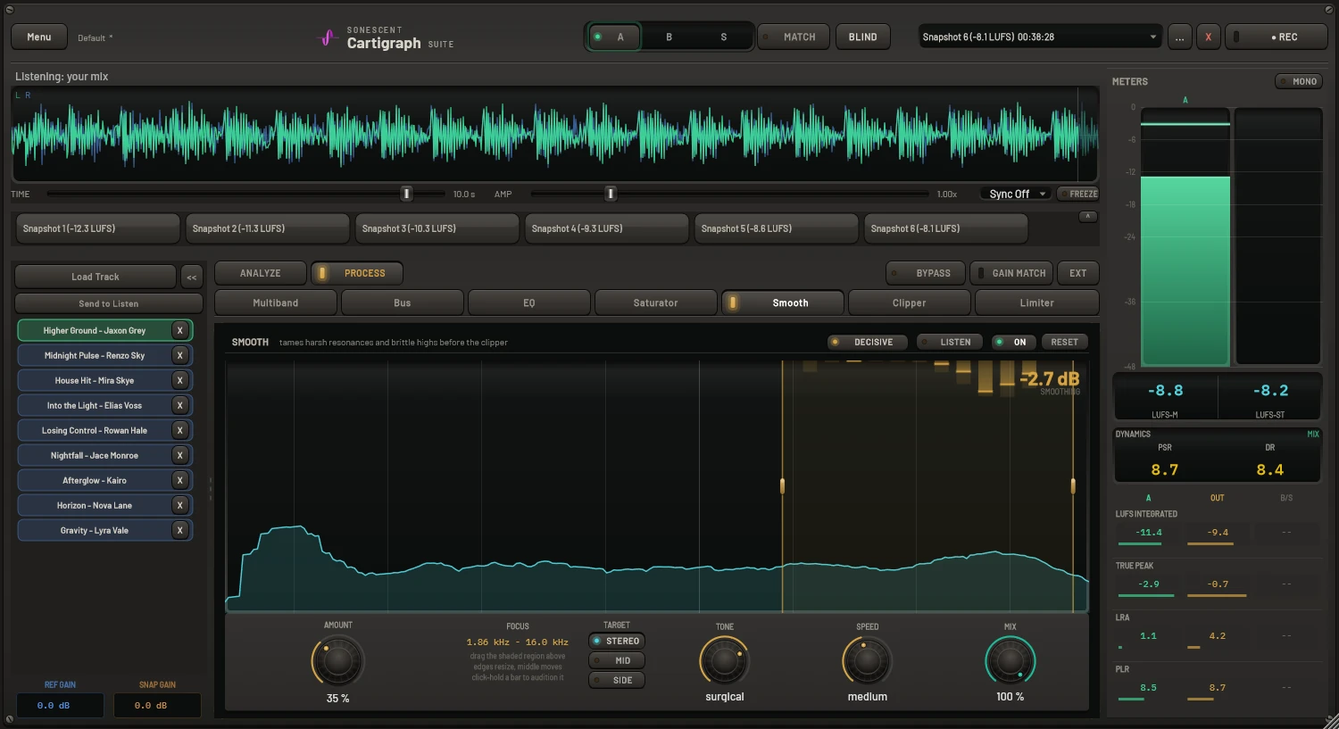
Task: Open the Clipper module tab
Action: [x=910, y=303]
